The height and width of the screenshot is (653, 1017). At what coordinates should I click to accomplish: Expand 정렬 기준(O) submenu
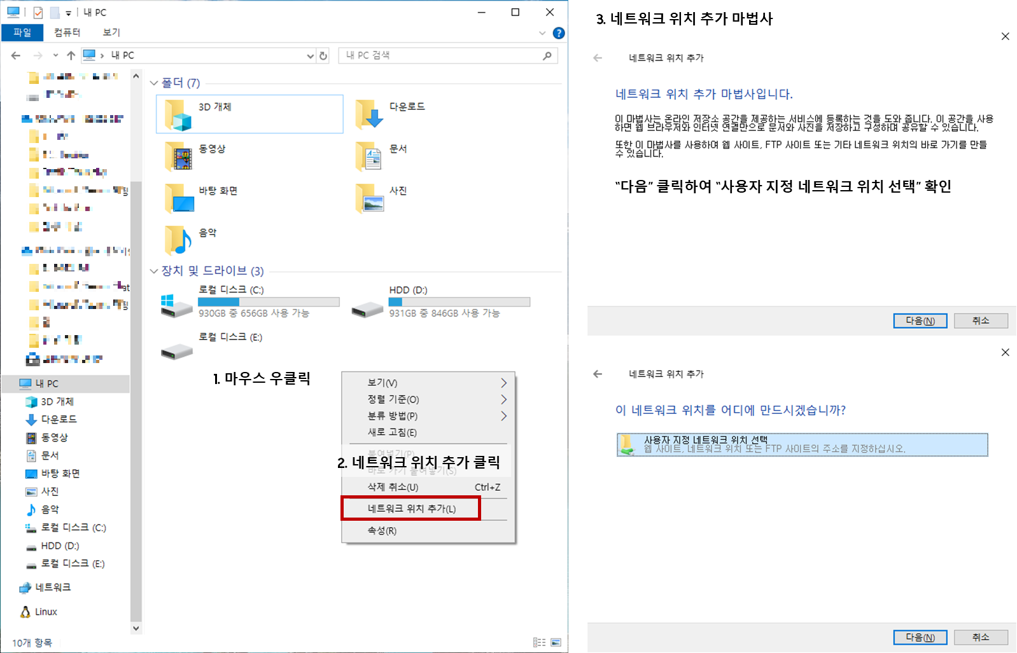(x=503, y=399)
